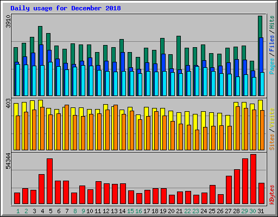Click day 31 label on the x-axis
The image size is (278, 217).
point(261,211)
